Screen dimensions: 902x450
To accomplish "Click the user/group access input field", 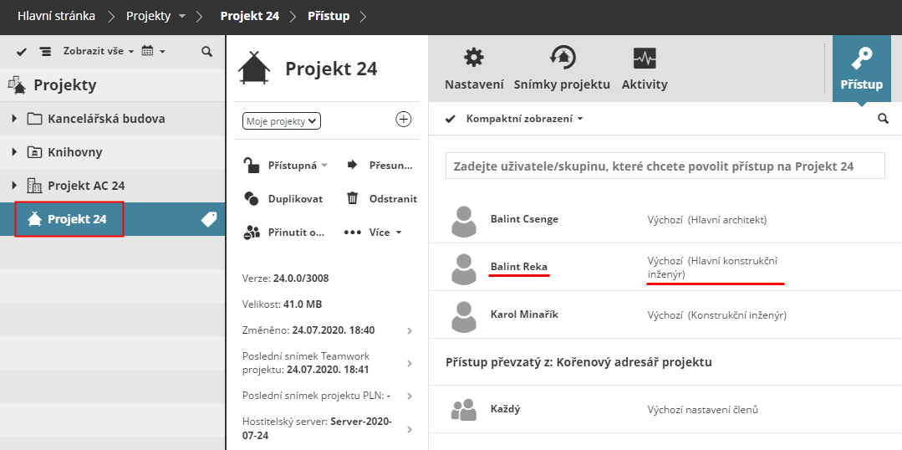I will [x=665, y=166].
